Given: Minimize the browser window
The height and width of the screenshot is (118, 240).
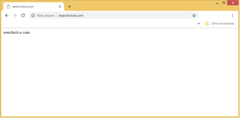Looking at the screenshot, I should tap(217, 3).
